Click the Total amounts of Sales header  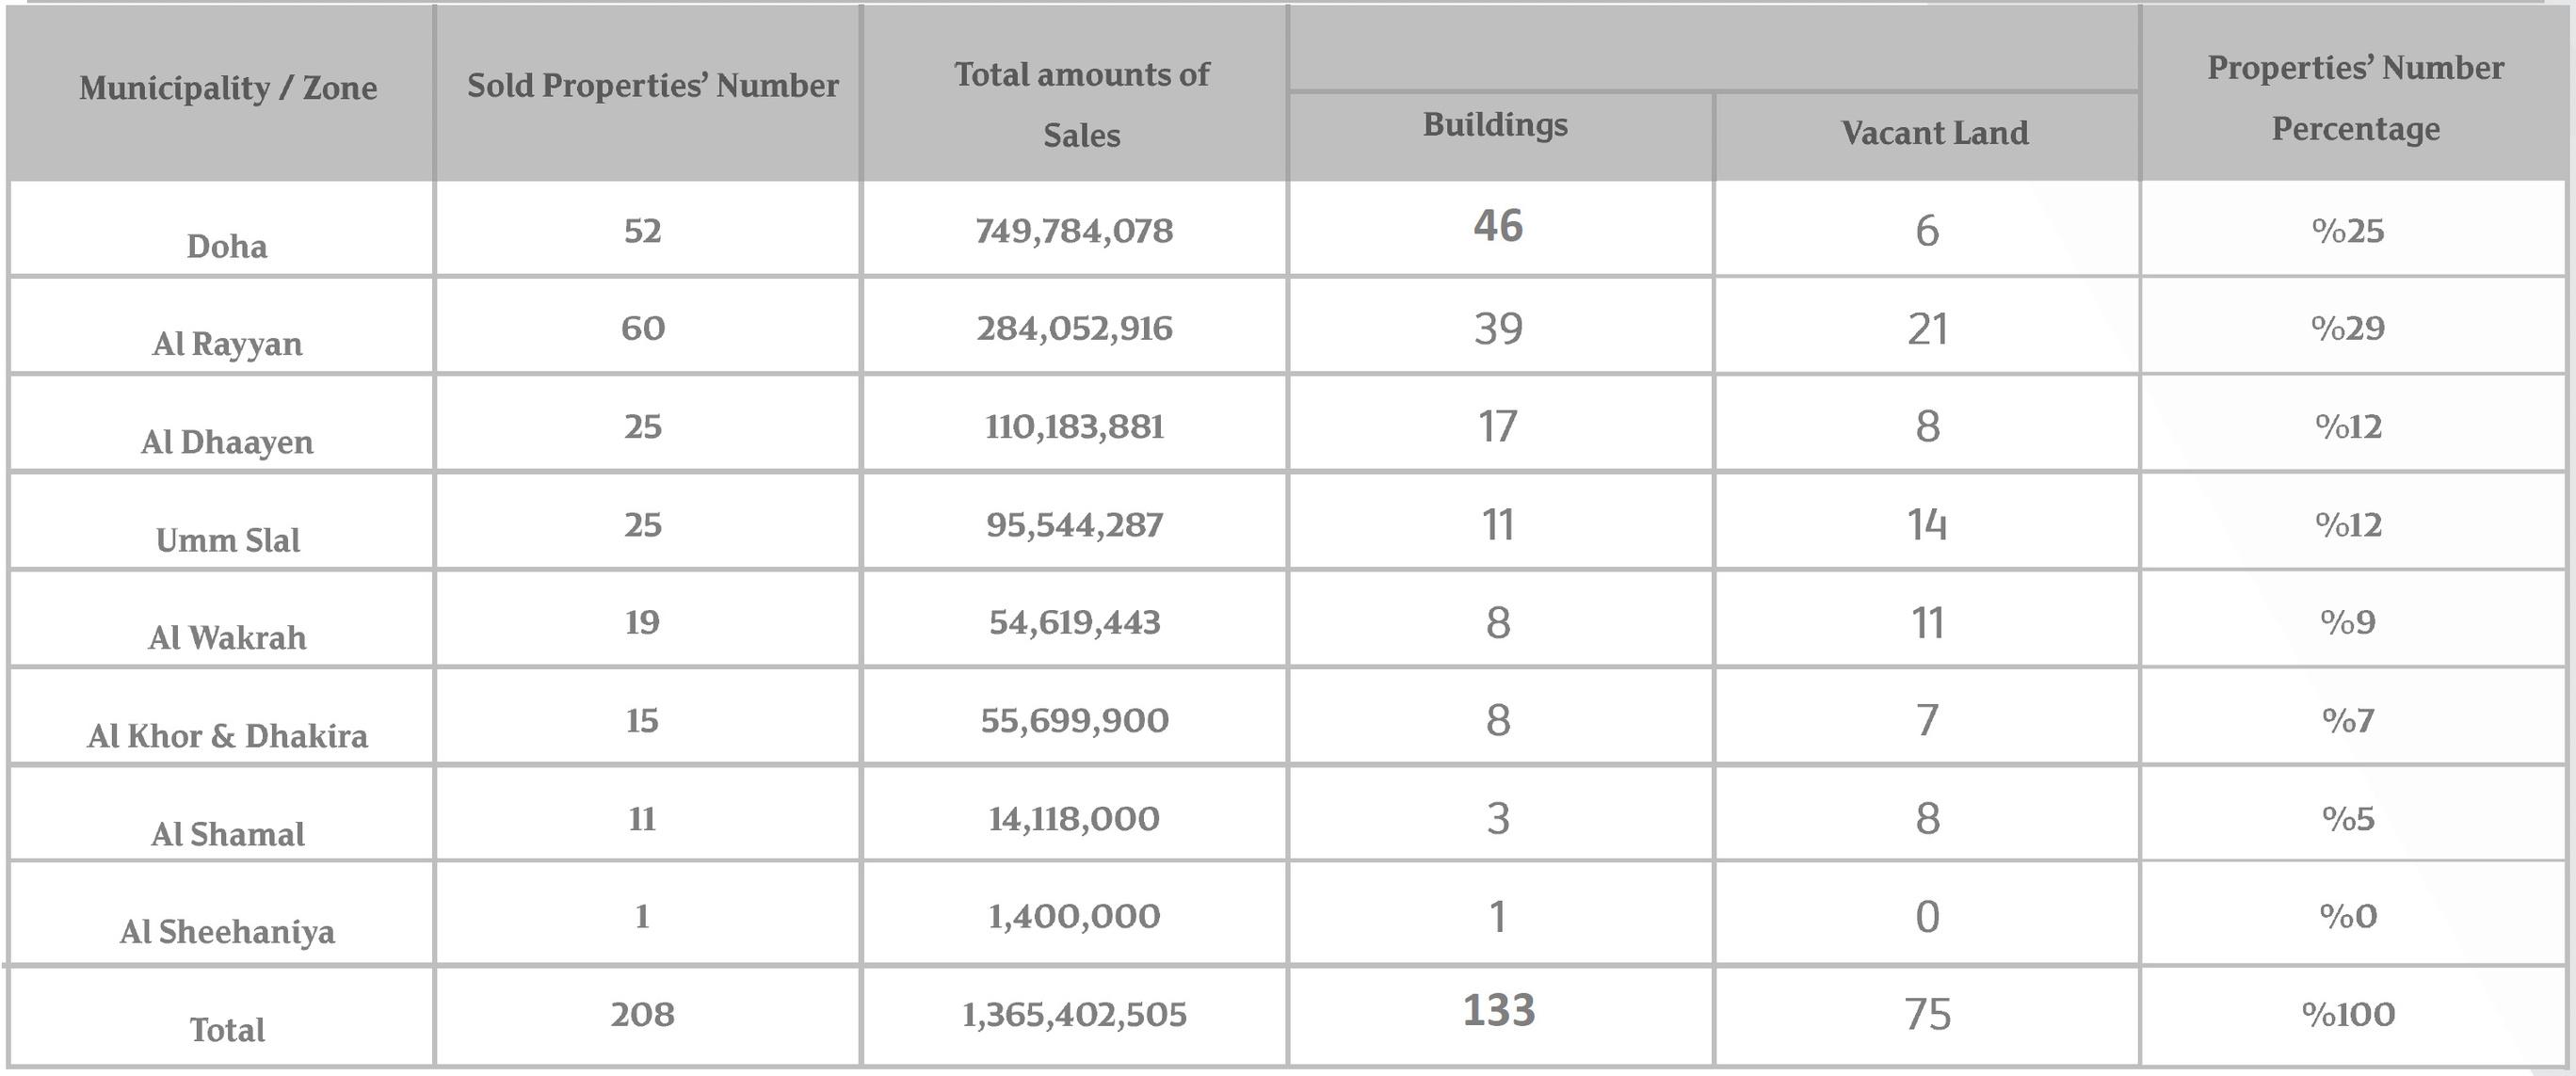1081,104
